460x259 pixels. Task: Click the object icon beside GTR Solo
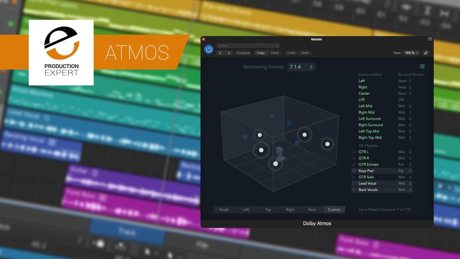click(x=354, y=177)
